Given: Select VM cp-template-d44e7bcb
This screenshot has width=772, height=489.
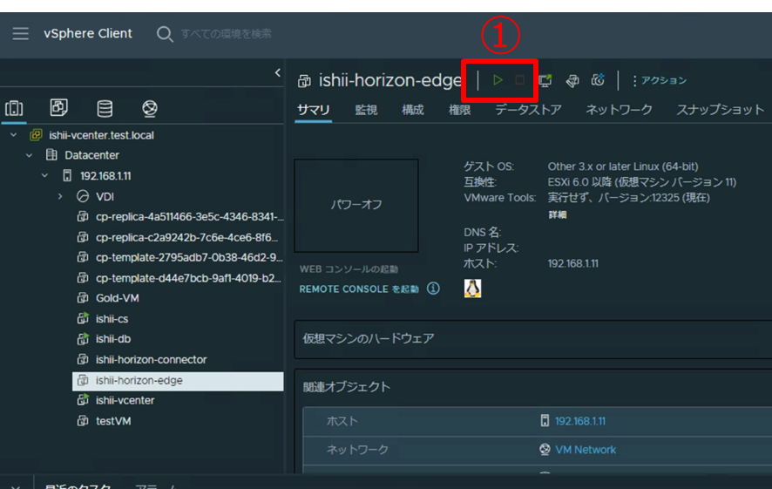Looking at the screenshot, I should click(x=188, y=278).
